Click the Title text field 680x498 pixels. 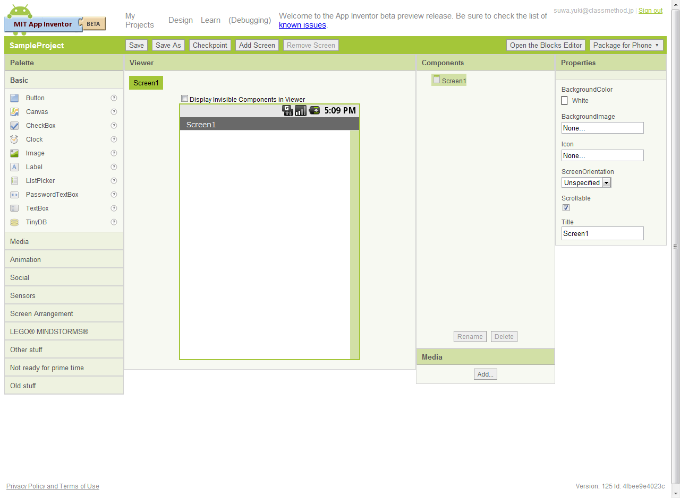pos(602,233)
